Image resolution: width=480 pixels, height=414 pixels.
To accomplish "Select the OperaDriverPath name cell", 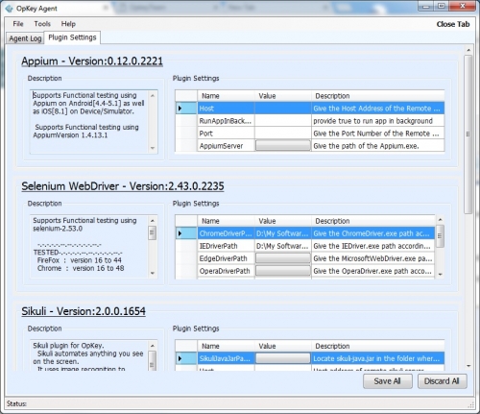I will click(x=226, y=271).
